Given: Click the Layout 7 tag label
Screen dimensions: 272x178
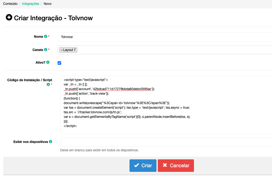Looking at the screenshot, I should tap(69, 50).
